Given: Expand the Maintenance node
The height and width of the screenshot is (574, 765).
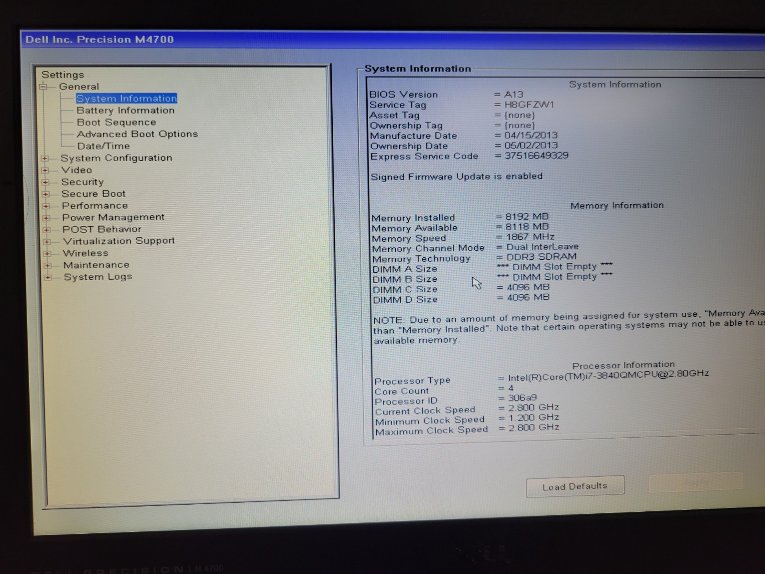Looking at the screenshot, I should click(47, 265).
